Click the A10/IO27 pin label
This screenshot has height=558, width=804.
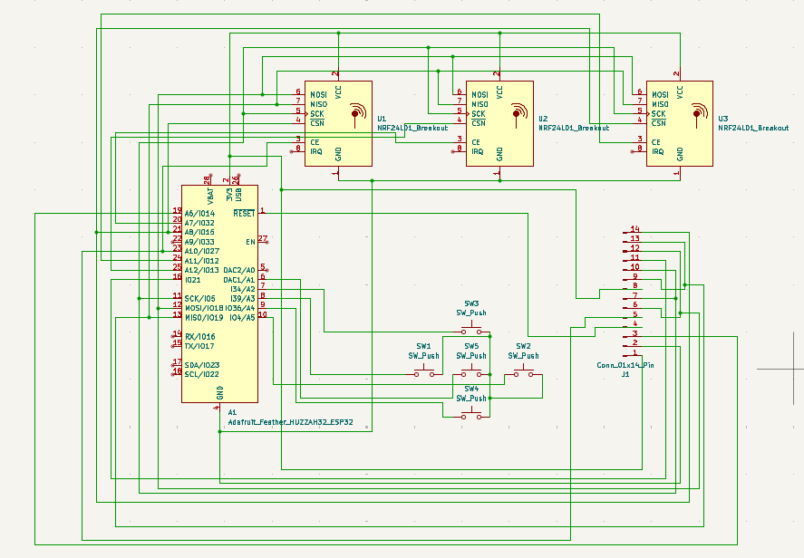tap(202, 251)
